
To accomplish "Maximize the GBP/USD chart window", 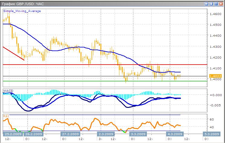I will (x=216, y=4).
